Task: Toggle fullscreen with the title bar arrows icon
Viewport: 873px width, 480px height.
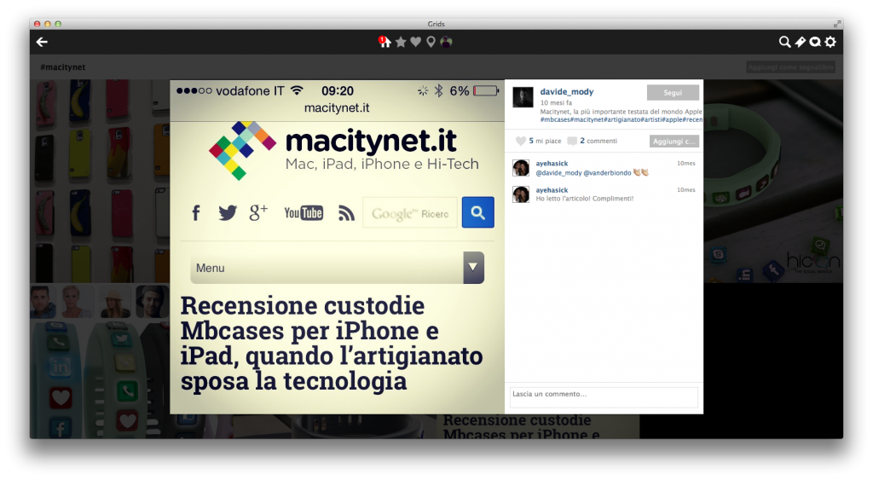Action: (x=837, y=24)
